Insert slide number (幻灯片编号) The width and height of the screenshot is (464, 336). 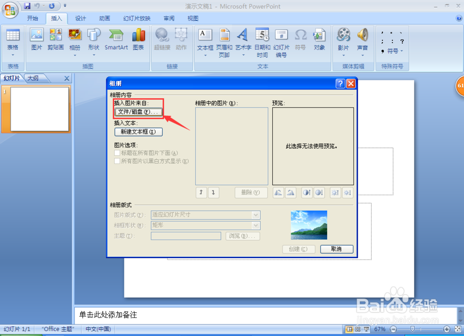pos(281,43)
